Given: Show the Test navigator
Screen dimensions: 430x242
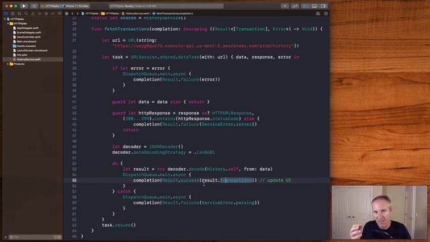Looking at the screenshot, I should pyautogui.click(x=40, y=13).
